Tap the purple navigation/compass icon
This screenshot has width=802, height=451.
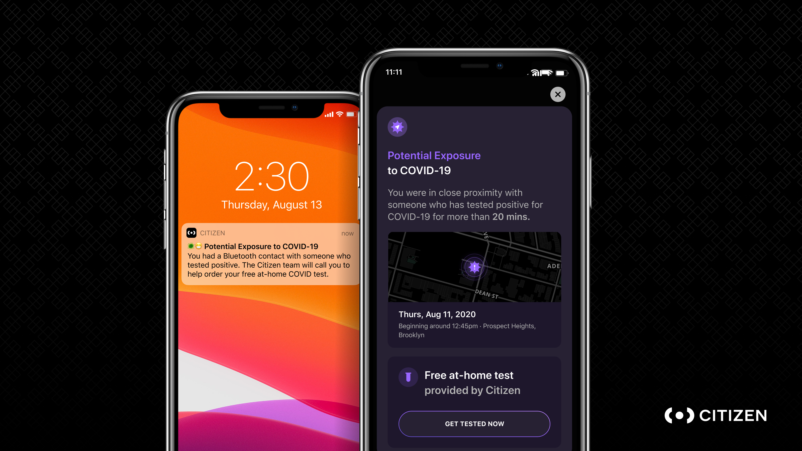(398, 128)
